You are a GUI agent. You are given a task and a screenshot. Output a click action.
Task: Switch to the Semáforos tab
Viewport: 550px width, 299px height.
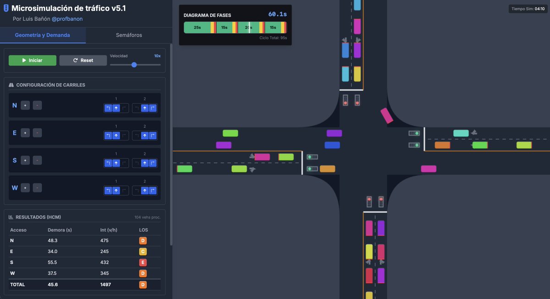coord(128,35)
